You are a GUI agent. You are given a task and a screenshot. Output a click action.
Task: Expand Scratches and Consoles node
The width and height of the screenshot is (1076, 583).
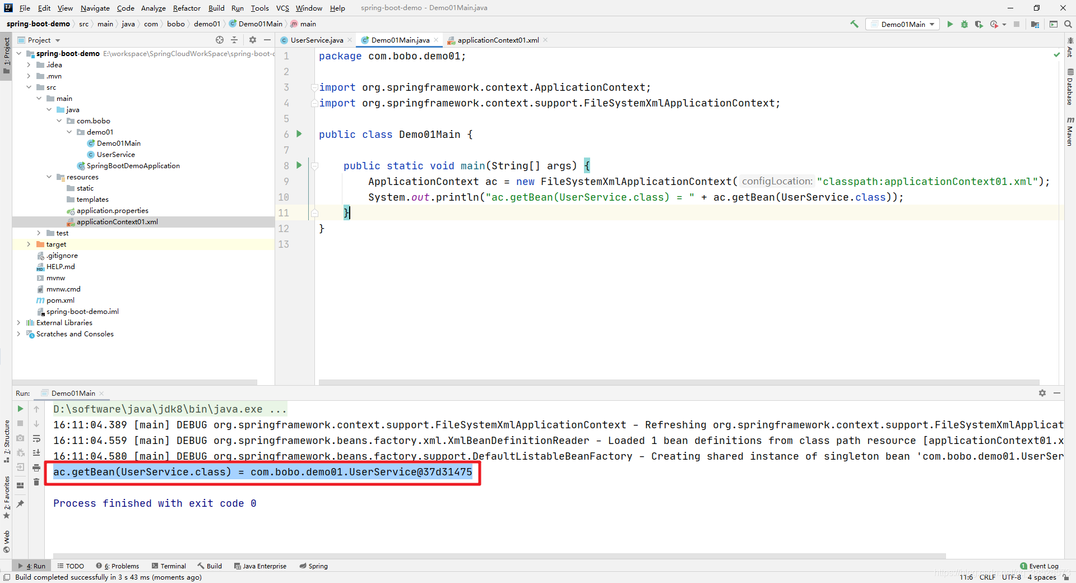click(x=18, y=334)
